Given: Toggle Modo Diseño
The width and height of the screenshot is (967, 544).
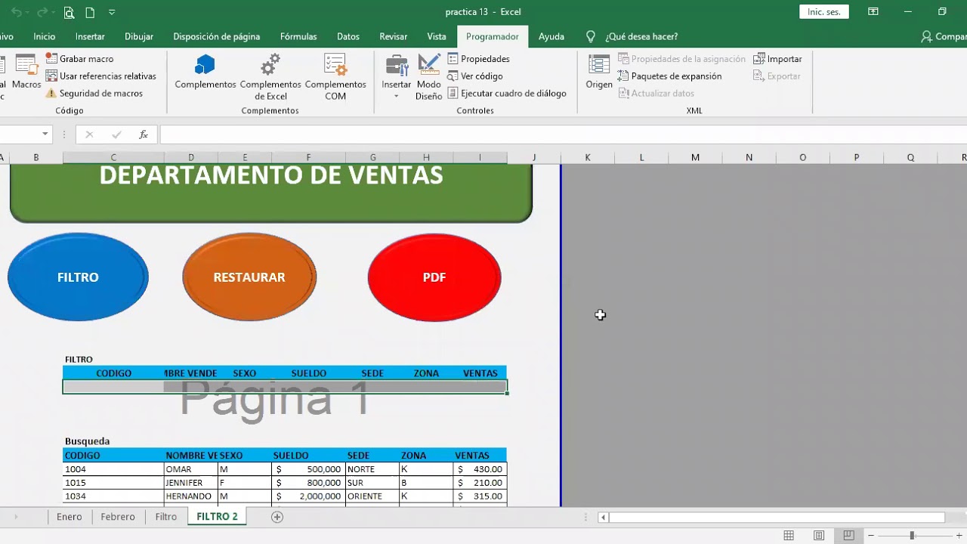Looking at the screenshot, I should (428, 77).
